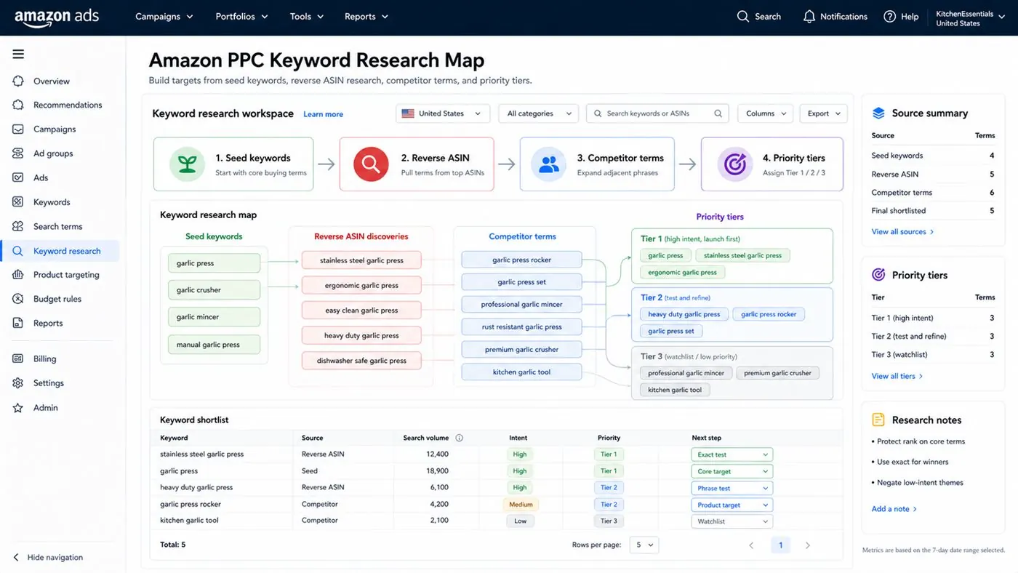This screenshot has width=1018, height=573.
Task: Click the Keyword research magnifier icon
Action: coord(18,251)
